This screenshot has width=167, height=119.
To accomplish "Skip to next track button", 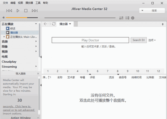I will [35, 11].
